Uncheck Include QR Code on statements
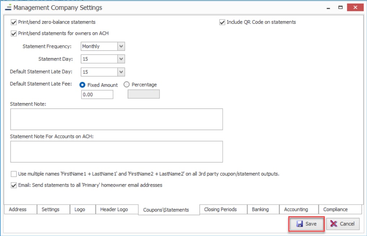 [x=222, y=22]
